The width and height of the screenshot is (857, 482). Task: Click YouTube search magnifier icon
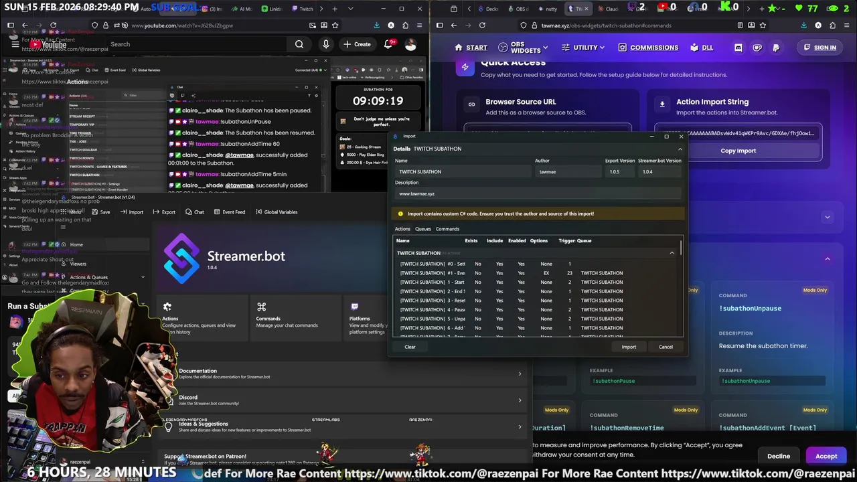299,44
